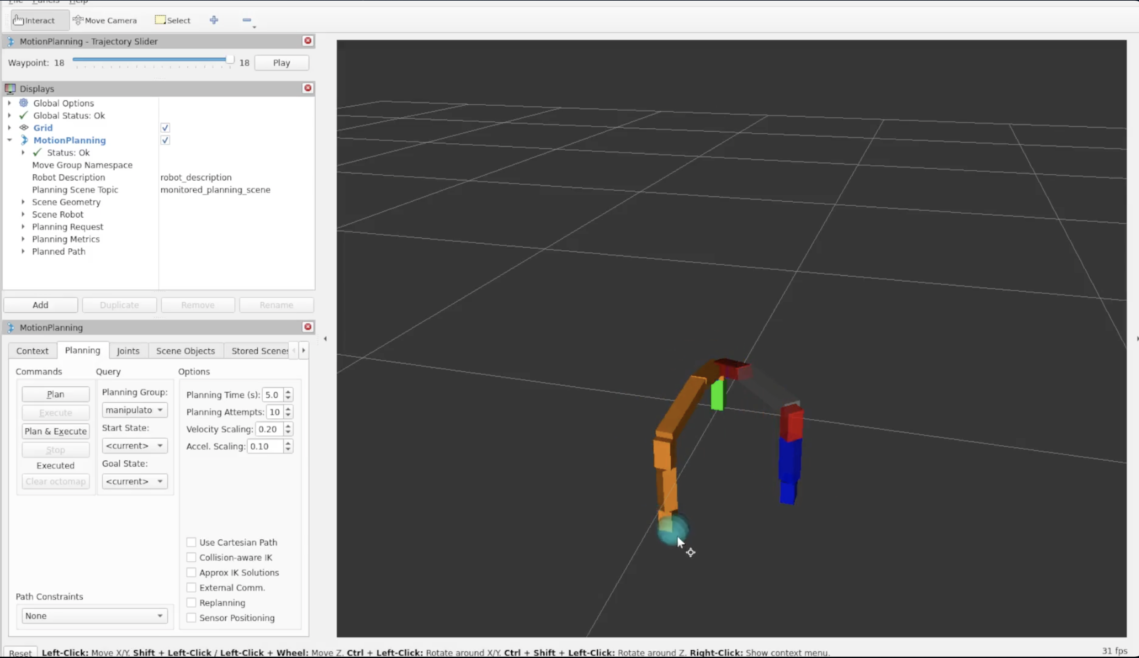Open the Path Constraints dropdown
The image size is (1139, 658).
(94, 615)
